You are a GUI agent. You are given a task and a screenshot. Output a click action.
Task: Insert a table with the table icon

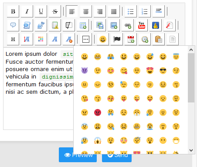(x=83, y=25)
